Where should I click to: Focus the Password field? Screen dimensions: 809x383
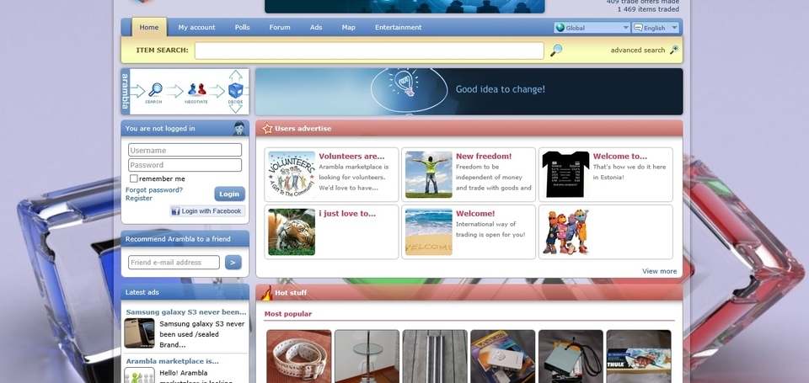(185, 165)
